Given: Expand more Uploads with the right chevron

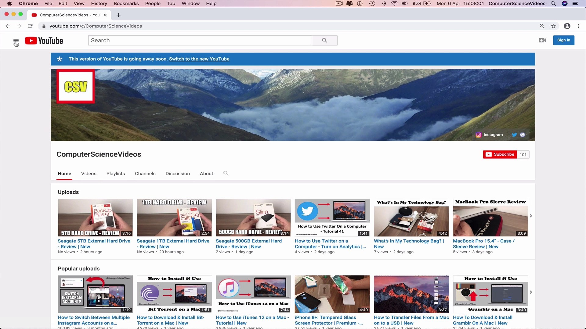Looking at the screenshot, I should click(x=531, y=215).
